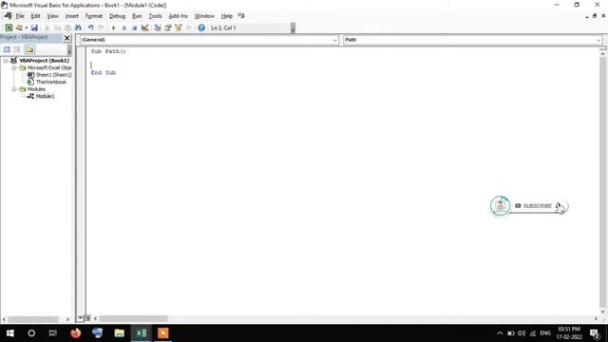Open the Add-Ins menu

tap(178, 16)
